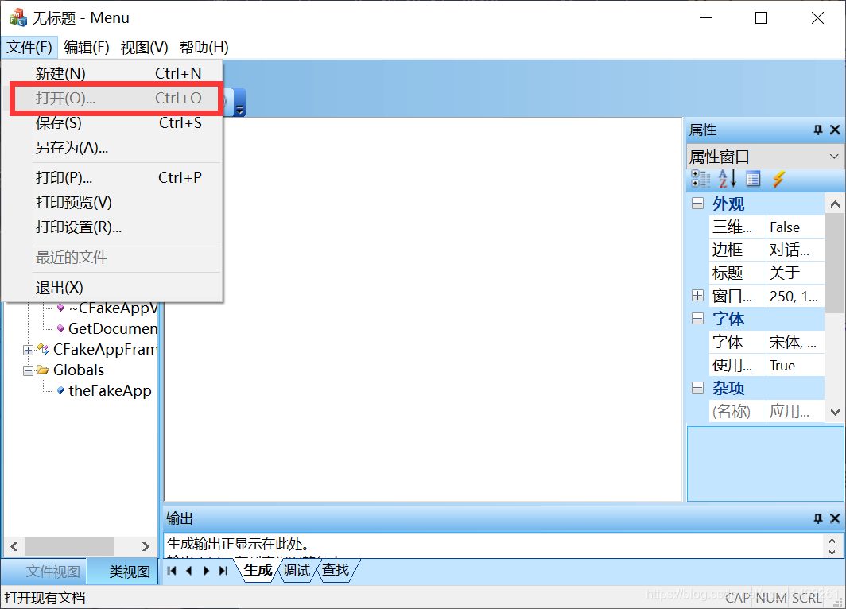Click class view right scroll arrow
The height and width of the screenshot is (609, 846).
click(146, 546)
